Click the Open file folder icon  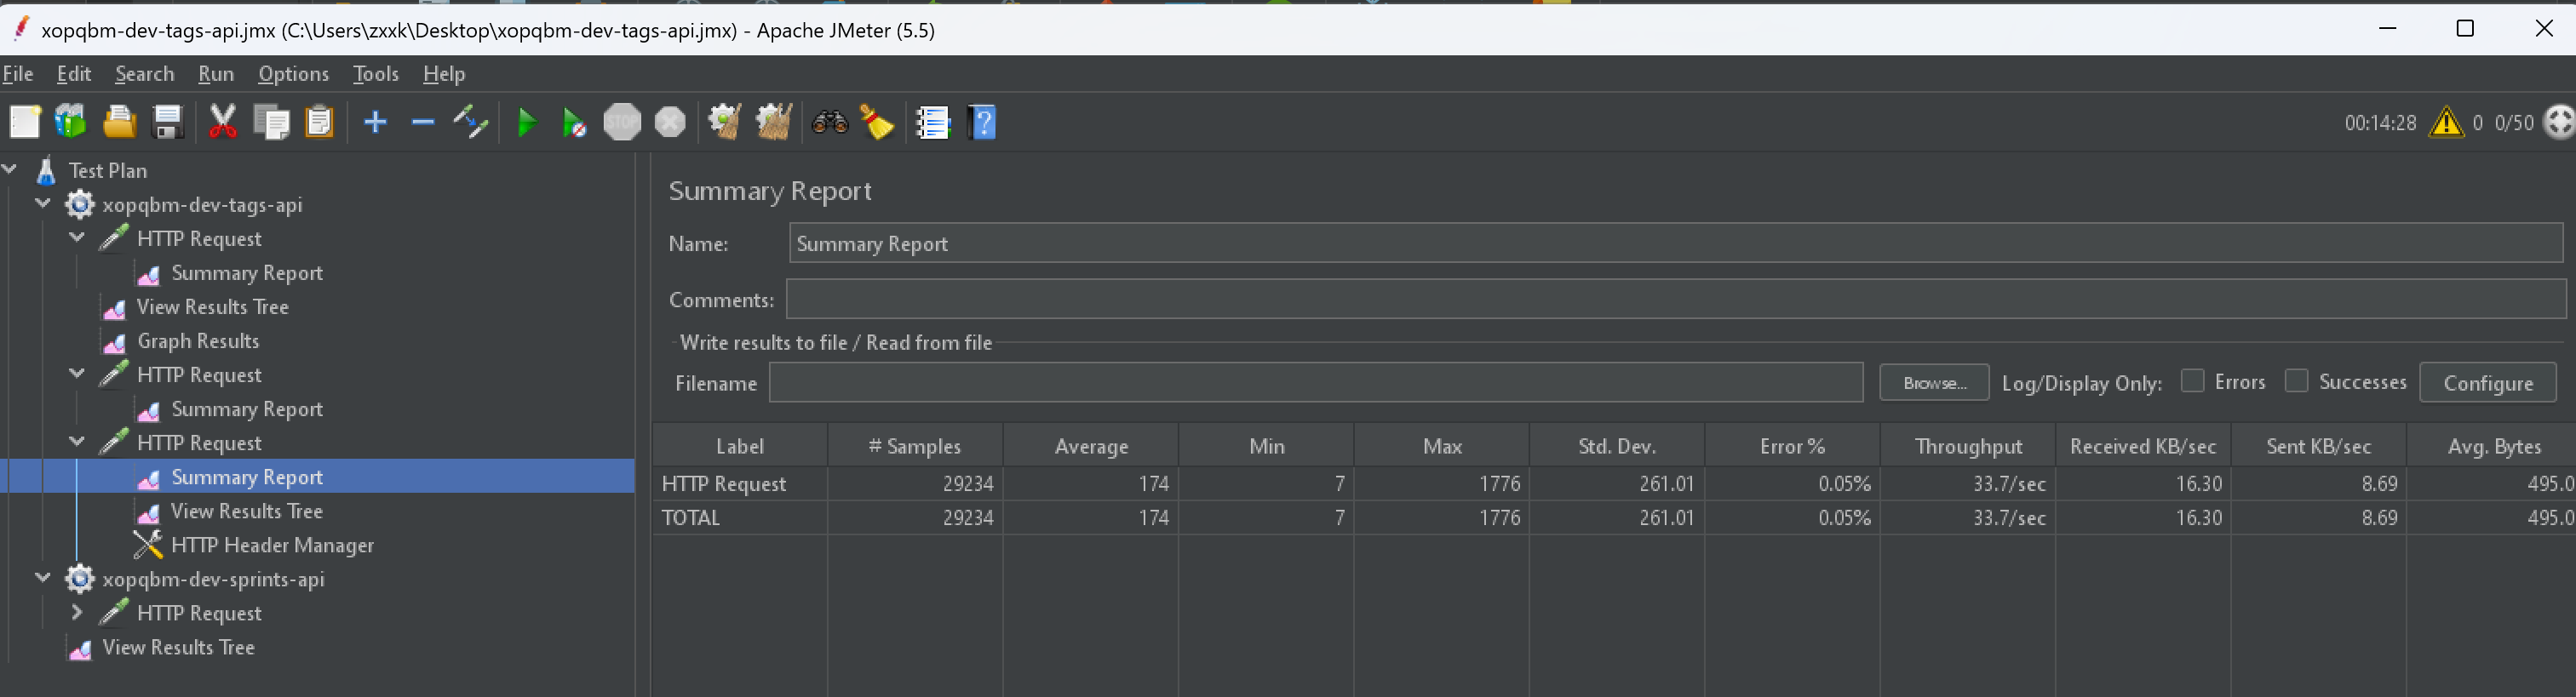(119, 123)
